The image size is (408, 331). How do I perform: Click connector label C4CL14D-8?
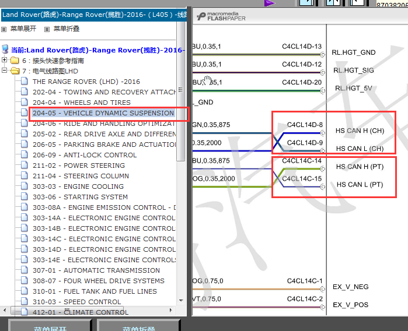[x=305, y=125]
